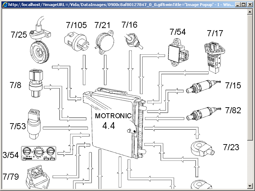Screen dimensions: 255x191
Task: Click the MOTRONIC text on module
Action: pyautogui.click(x=113, y=116)
